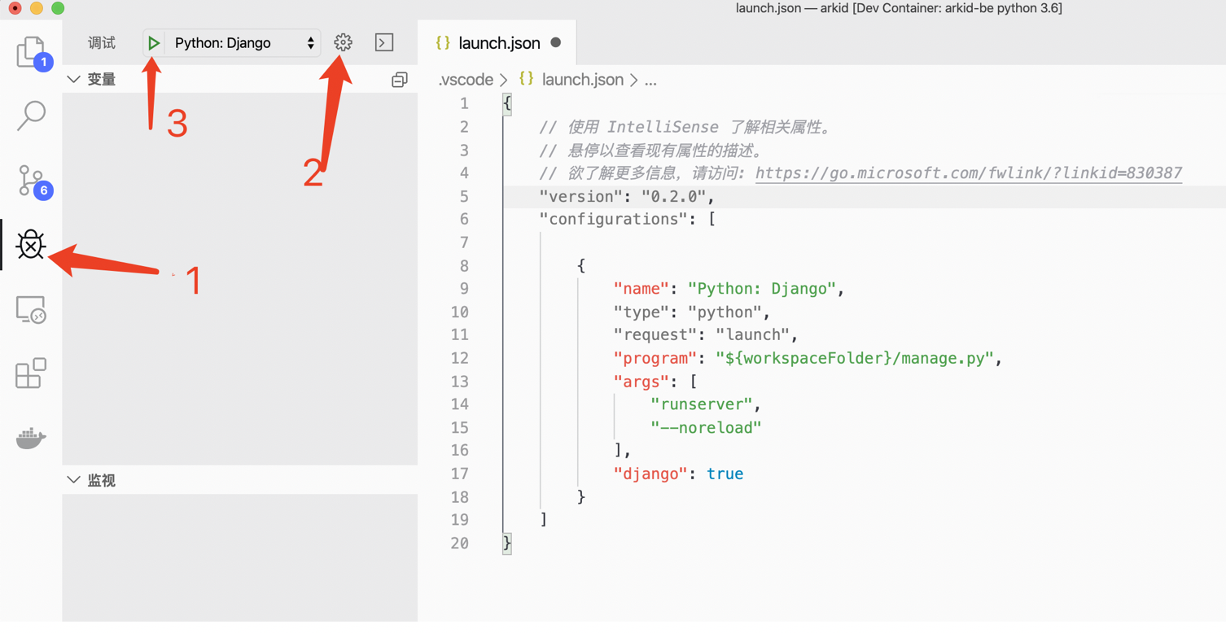Click the true value on line 17
1226x633 pixels.
[x=725, y=474]
